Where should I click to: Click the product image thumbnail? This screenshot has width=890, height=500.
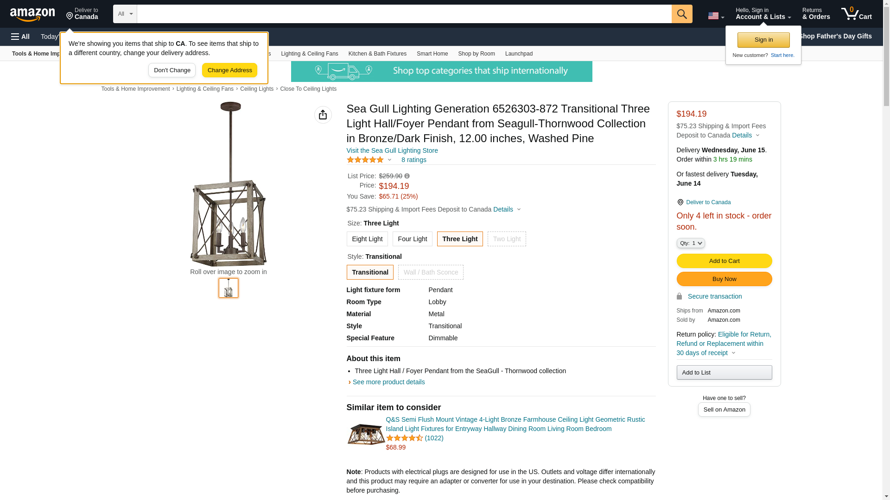[228, 288]
